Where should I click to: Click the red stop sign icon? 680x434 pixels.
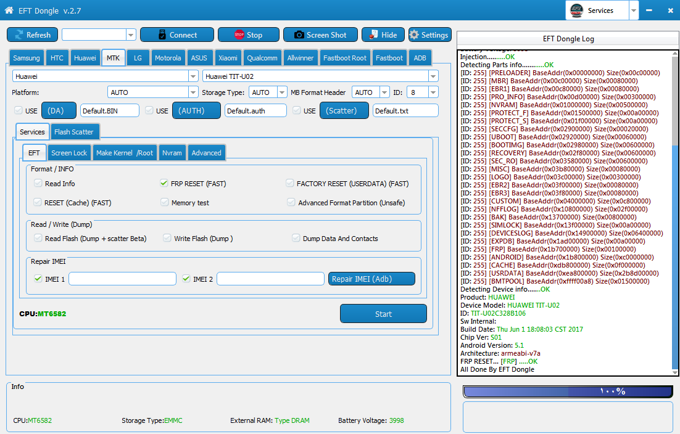point(239,35)
